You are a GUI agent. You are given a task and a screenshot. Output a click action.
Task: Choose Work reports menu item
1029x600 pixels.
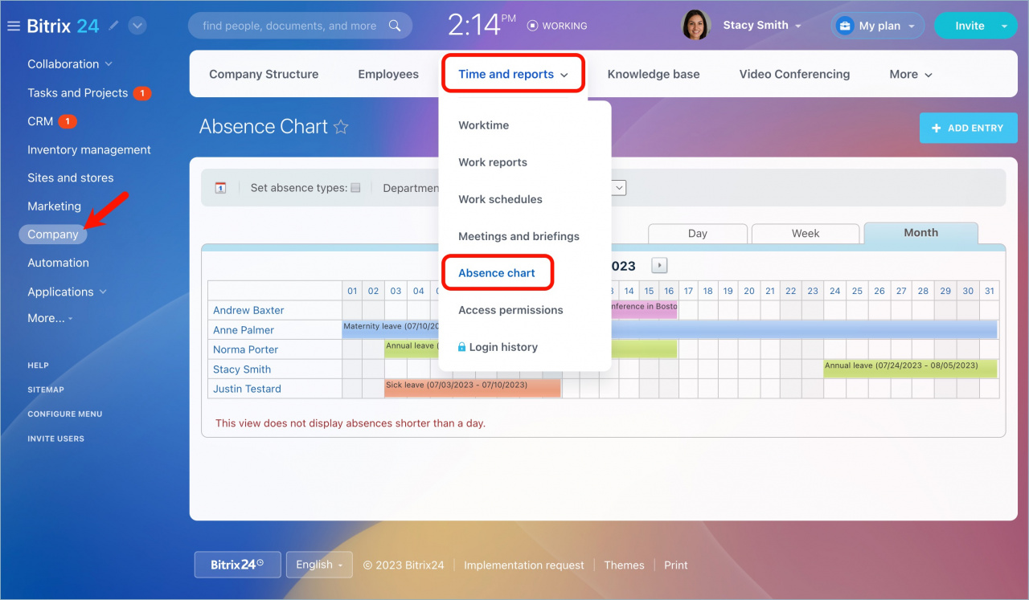coord(493,162)
